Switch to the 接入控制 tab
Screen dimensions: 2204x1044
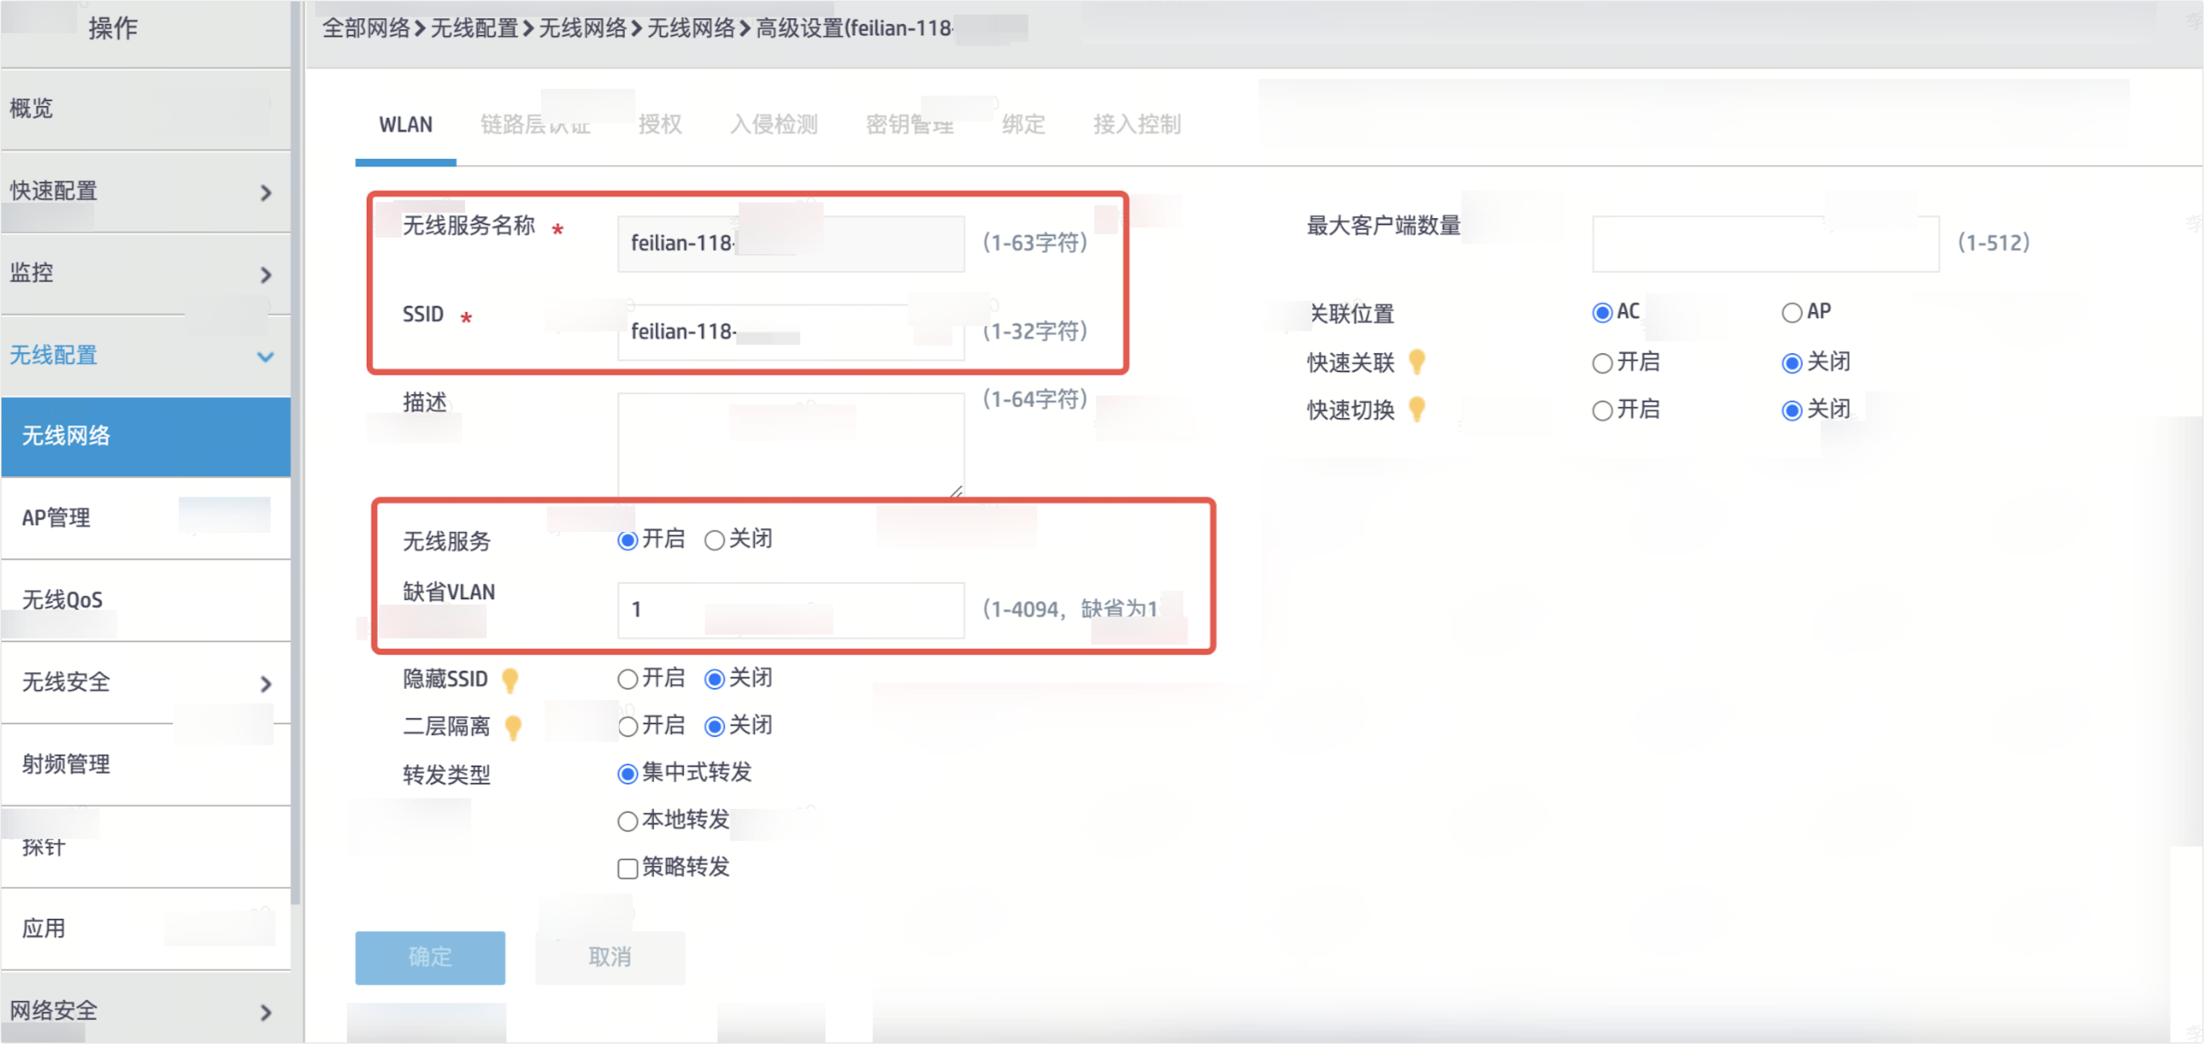click(1137, 125)
